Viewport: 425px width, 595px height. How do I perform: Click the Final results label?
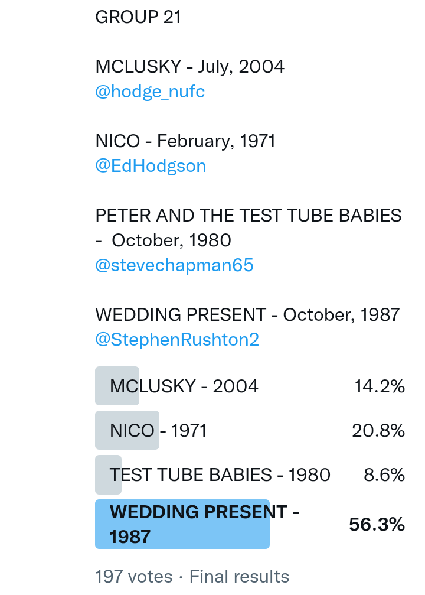[x=239, y=576]
